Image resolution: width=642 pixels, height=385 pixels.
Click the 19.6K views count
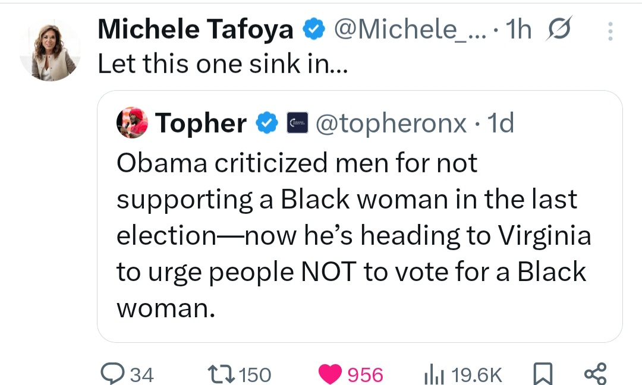477,374
